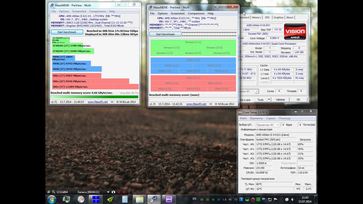Click the green progress bar in the left MaxxMEMI
This screenshot has height=204, width=363.
94,97
